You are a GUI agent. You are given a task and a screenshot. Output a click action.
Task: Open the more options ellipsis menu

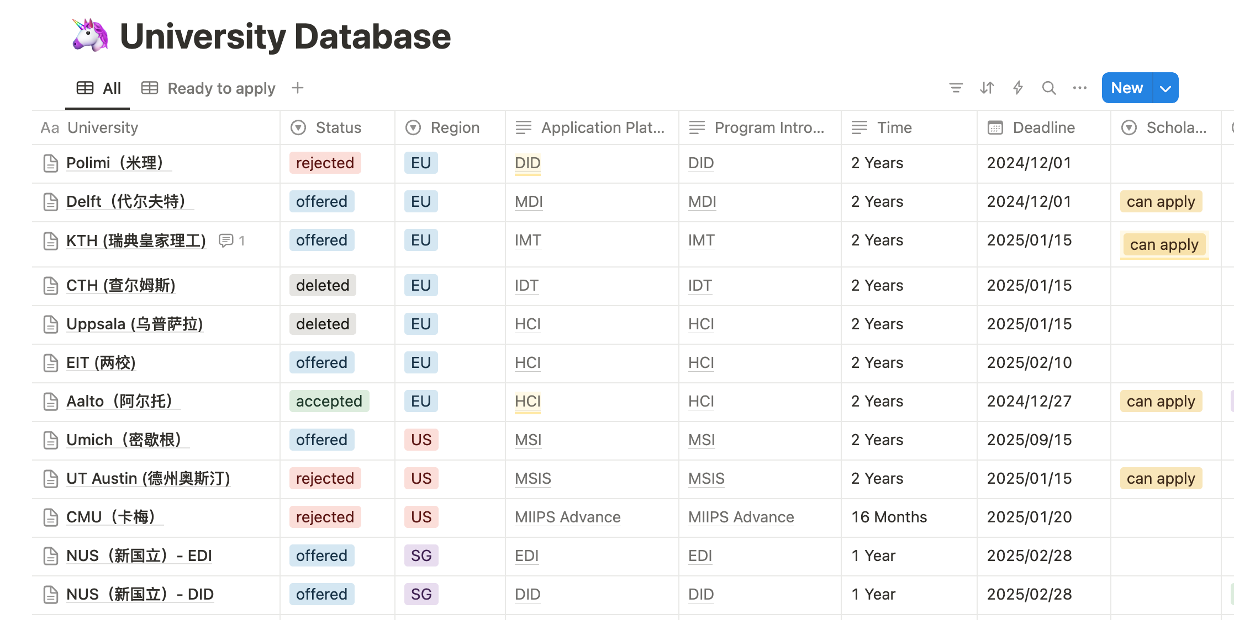(x=1080, y=88)
